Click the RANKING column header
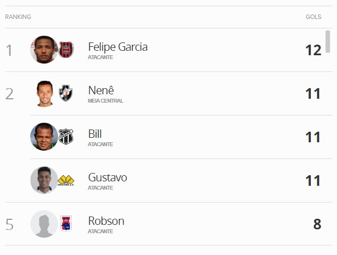This screenshot has height=255, width=337. coord(18,17)
